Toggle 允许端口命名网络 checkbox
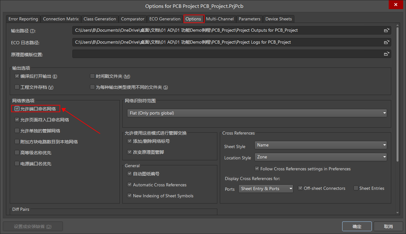 17,109
